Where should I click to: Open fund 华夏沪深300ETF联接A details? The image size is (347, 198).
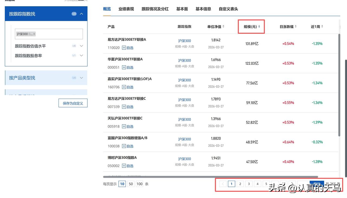(x=125, y=59)
